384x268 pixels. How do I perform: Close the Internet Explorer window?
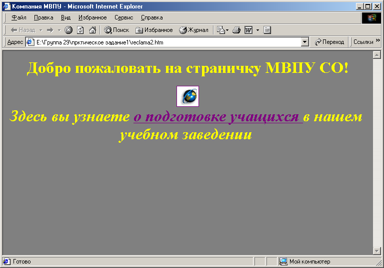[x=376, y=6]
